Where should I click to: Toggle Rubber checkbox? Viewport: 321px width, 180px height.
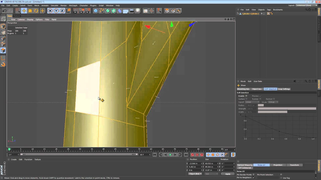260,99
